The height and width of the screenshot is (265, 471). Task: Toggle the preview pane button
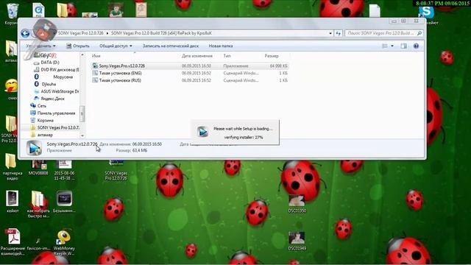404,46
